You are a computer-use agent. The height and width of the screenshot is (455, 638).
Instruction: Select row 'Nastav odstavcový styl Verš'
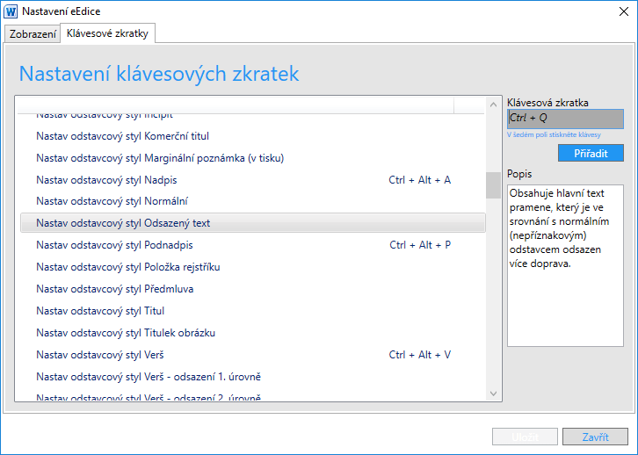[253, 355]
